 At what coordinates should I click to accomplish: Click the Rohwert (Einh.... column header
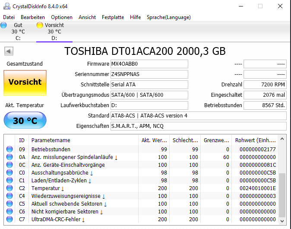pos(255,140)
